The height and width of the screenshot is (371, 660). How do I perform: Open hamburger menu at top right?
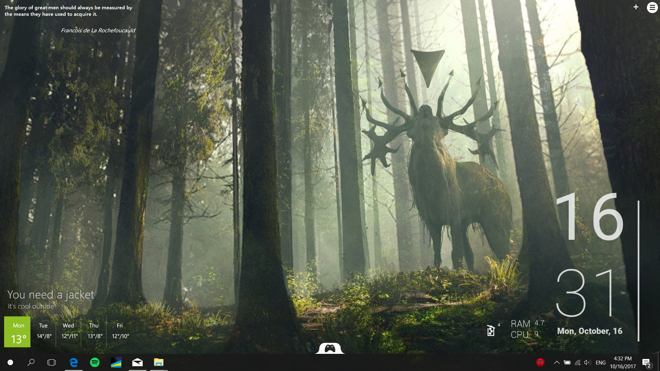pos(652,7)
